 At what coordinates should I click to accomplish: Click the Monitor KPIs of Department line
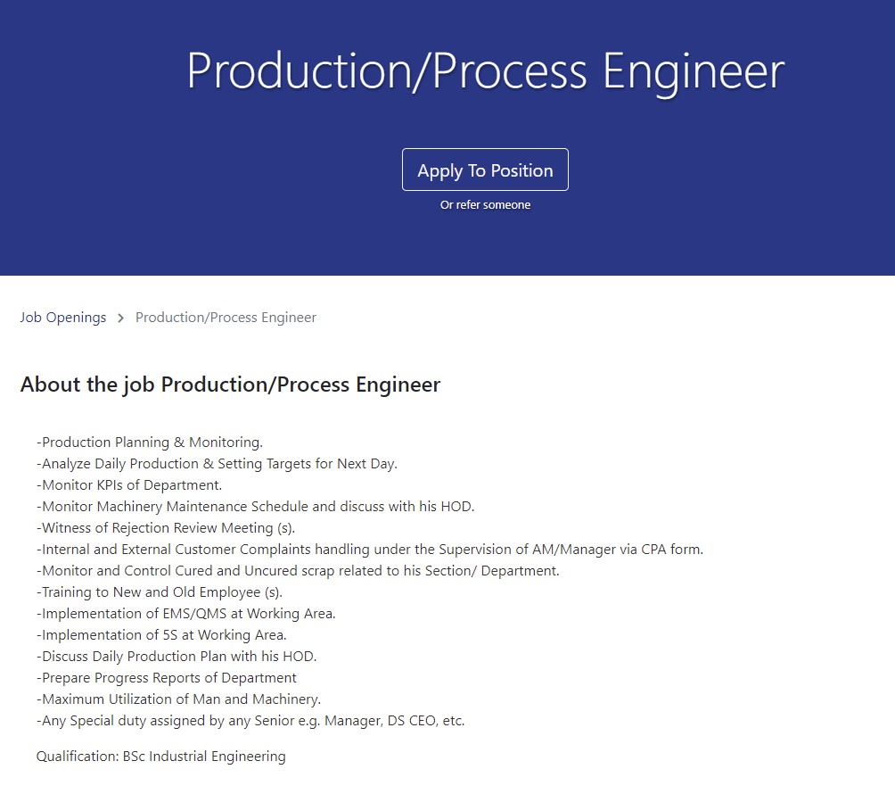129,485
